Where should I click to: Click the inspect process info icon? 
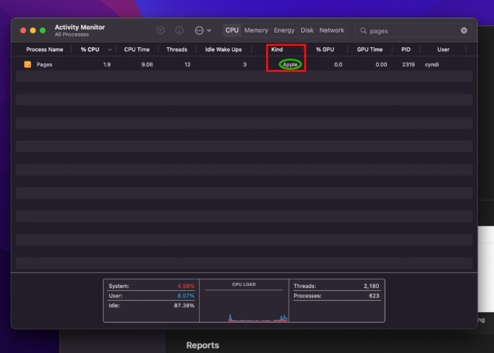[x=179, y=30]
